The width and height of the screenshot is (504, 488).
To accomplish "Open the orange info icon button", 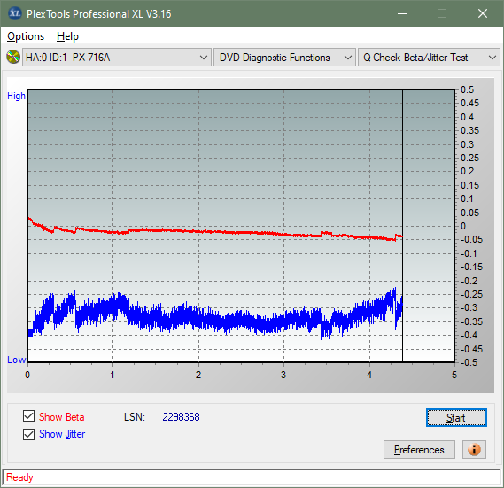I will tap(474, 449).
